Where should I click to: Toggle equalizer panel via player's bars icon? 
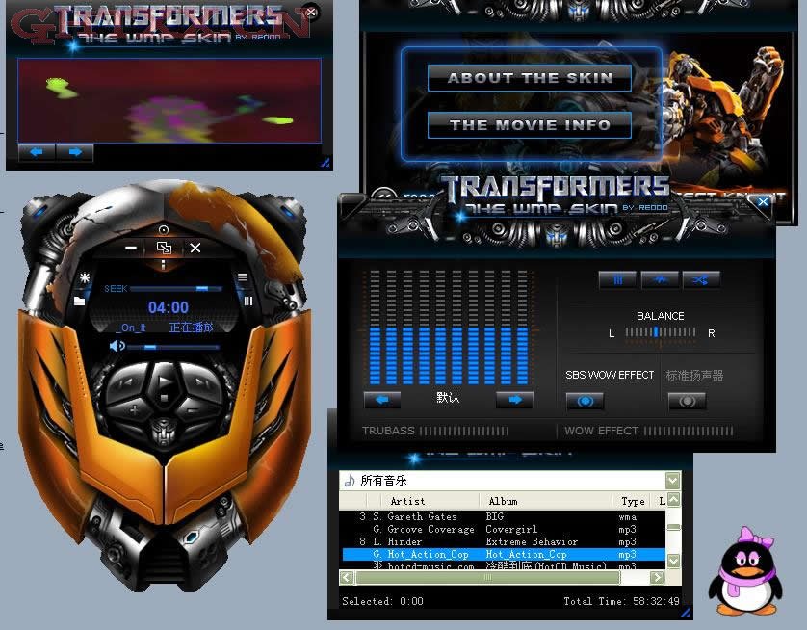[248, 302]
